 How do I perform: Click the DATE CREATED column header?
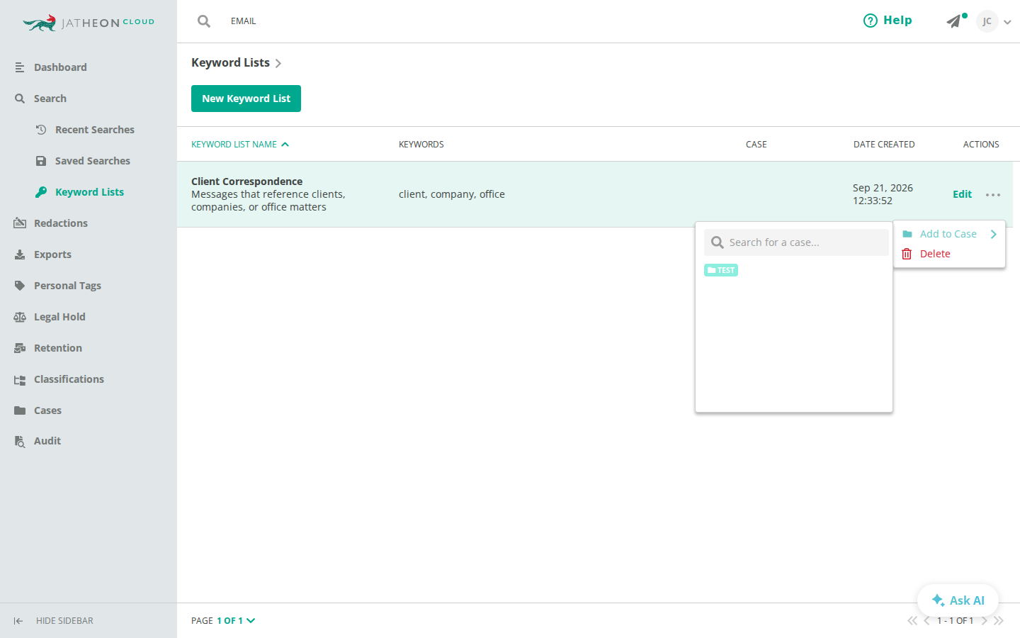pyautogui.click(x=884, y=145)
